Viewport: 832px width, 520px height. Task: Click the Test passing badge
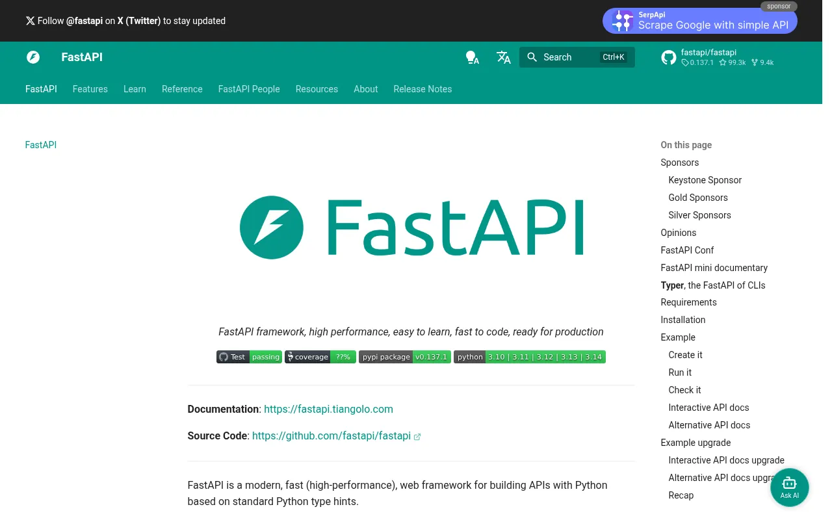tap(249, 357)
